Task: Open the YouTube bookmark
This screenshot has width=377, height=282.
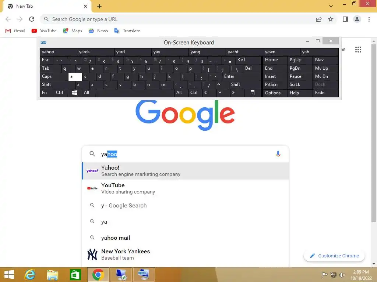Action: (x=44, y=31)
